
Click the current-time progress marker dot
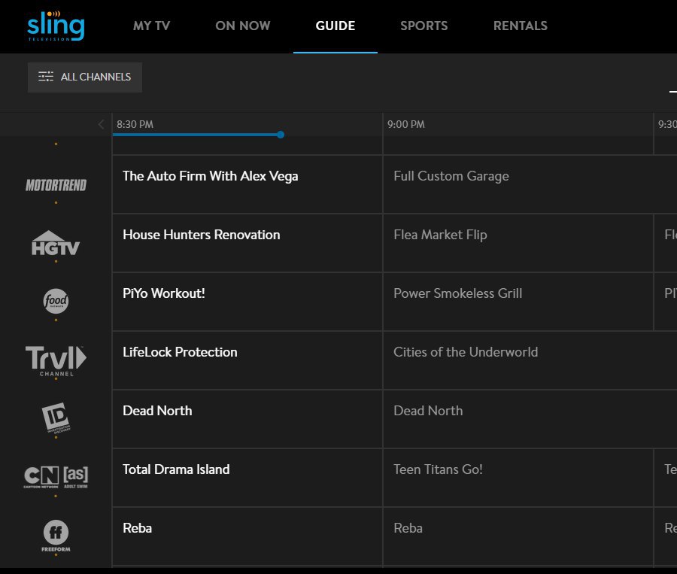click(x=281, y=135)
